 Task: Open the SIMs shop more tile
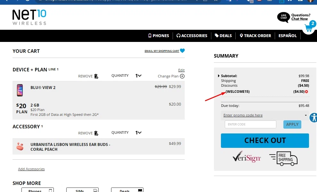coord(82,190)
